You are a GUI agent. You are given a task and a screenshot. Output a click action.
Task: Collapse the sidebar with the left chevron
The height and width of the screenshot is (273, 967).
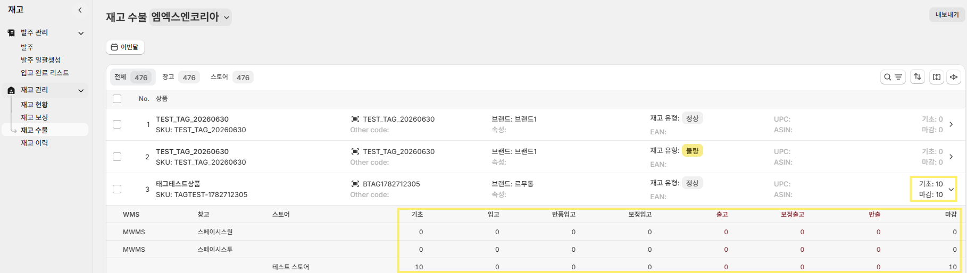click(x=80, y=10)
